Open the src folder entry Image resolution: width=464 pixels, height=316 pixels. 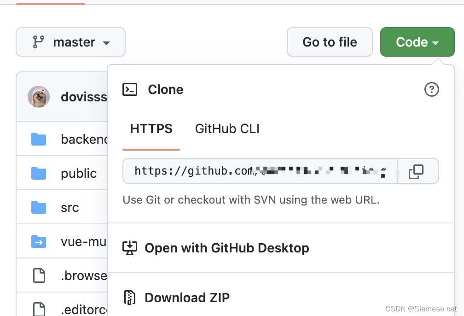click(70, 207)
